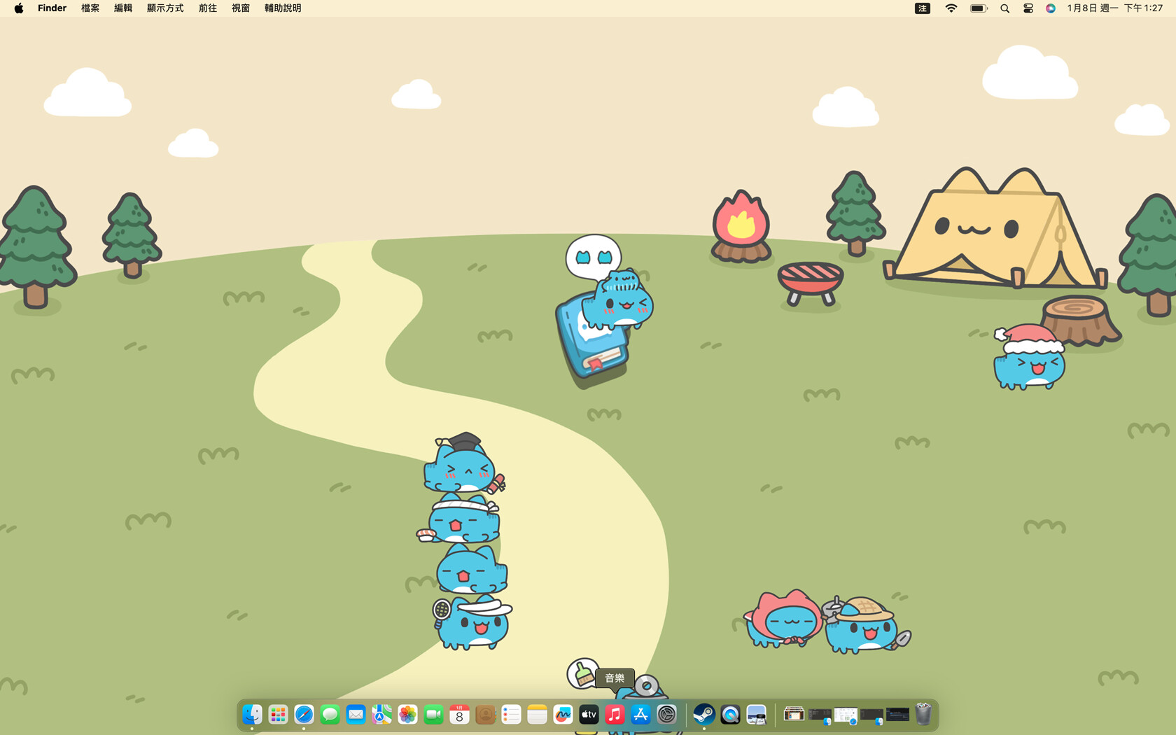The width and height of the screenshot is (1176, 735).
Task: Open the App Store
Action: 640,715
